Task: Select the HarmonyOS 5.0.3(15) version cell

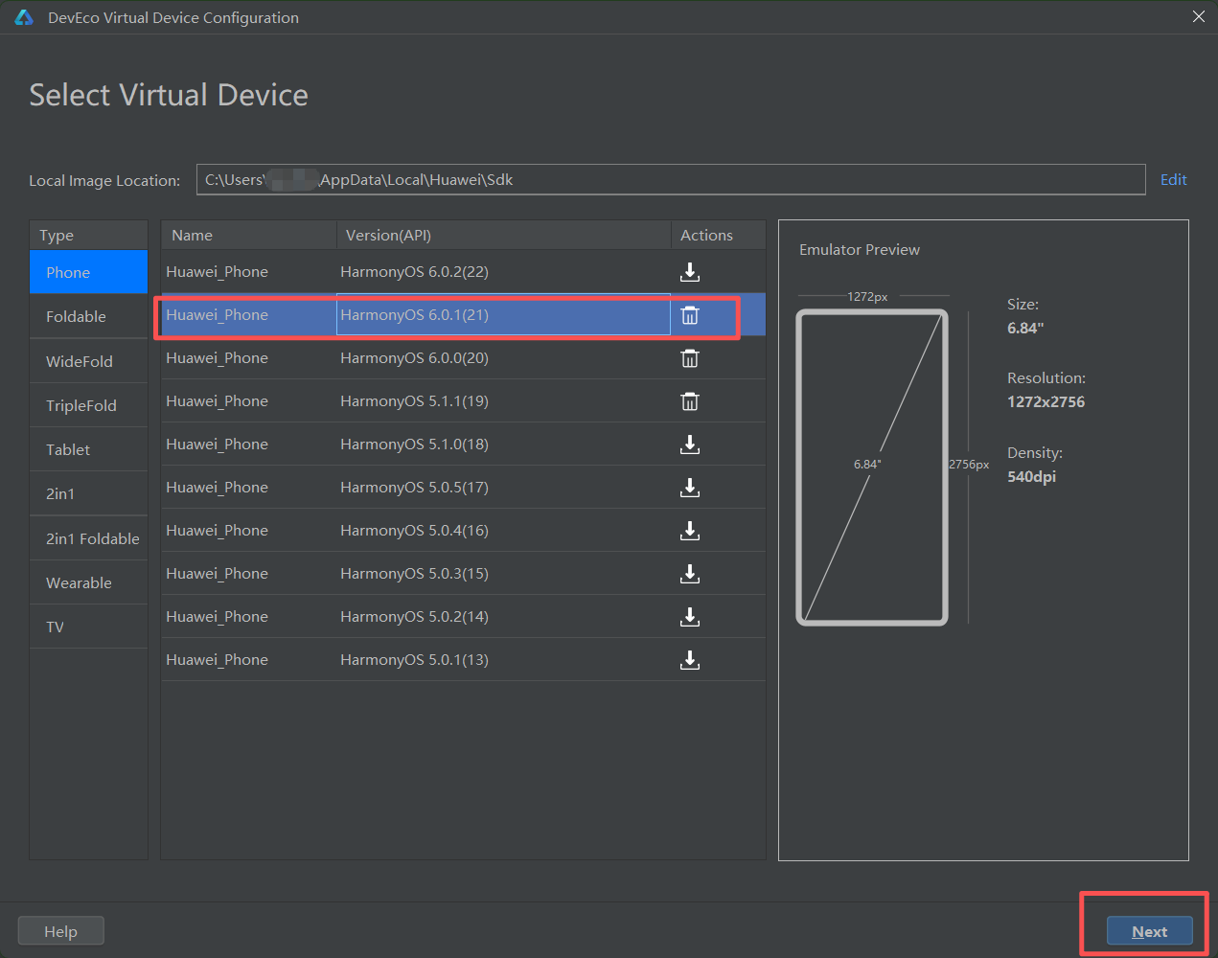Action: pyautogui.click(x=503, y=574)
